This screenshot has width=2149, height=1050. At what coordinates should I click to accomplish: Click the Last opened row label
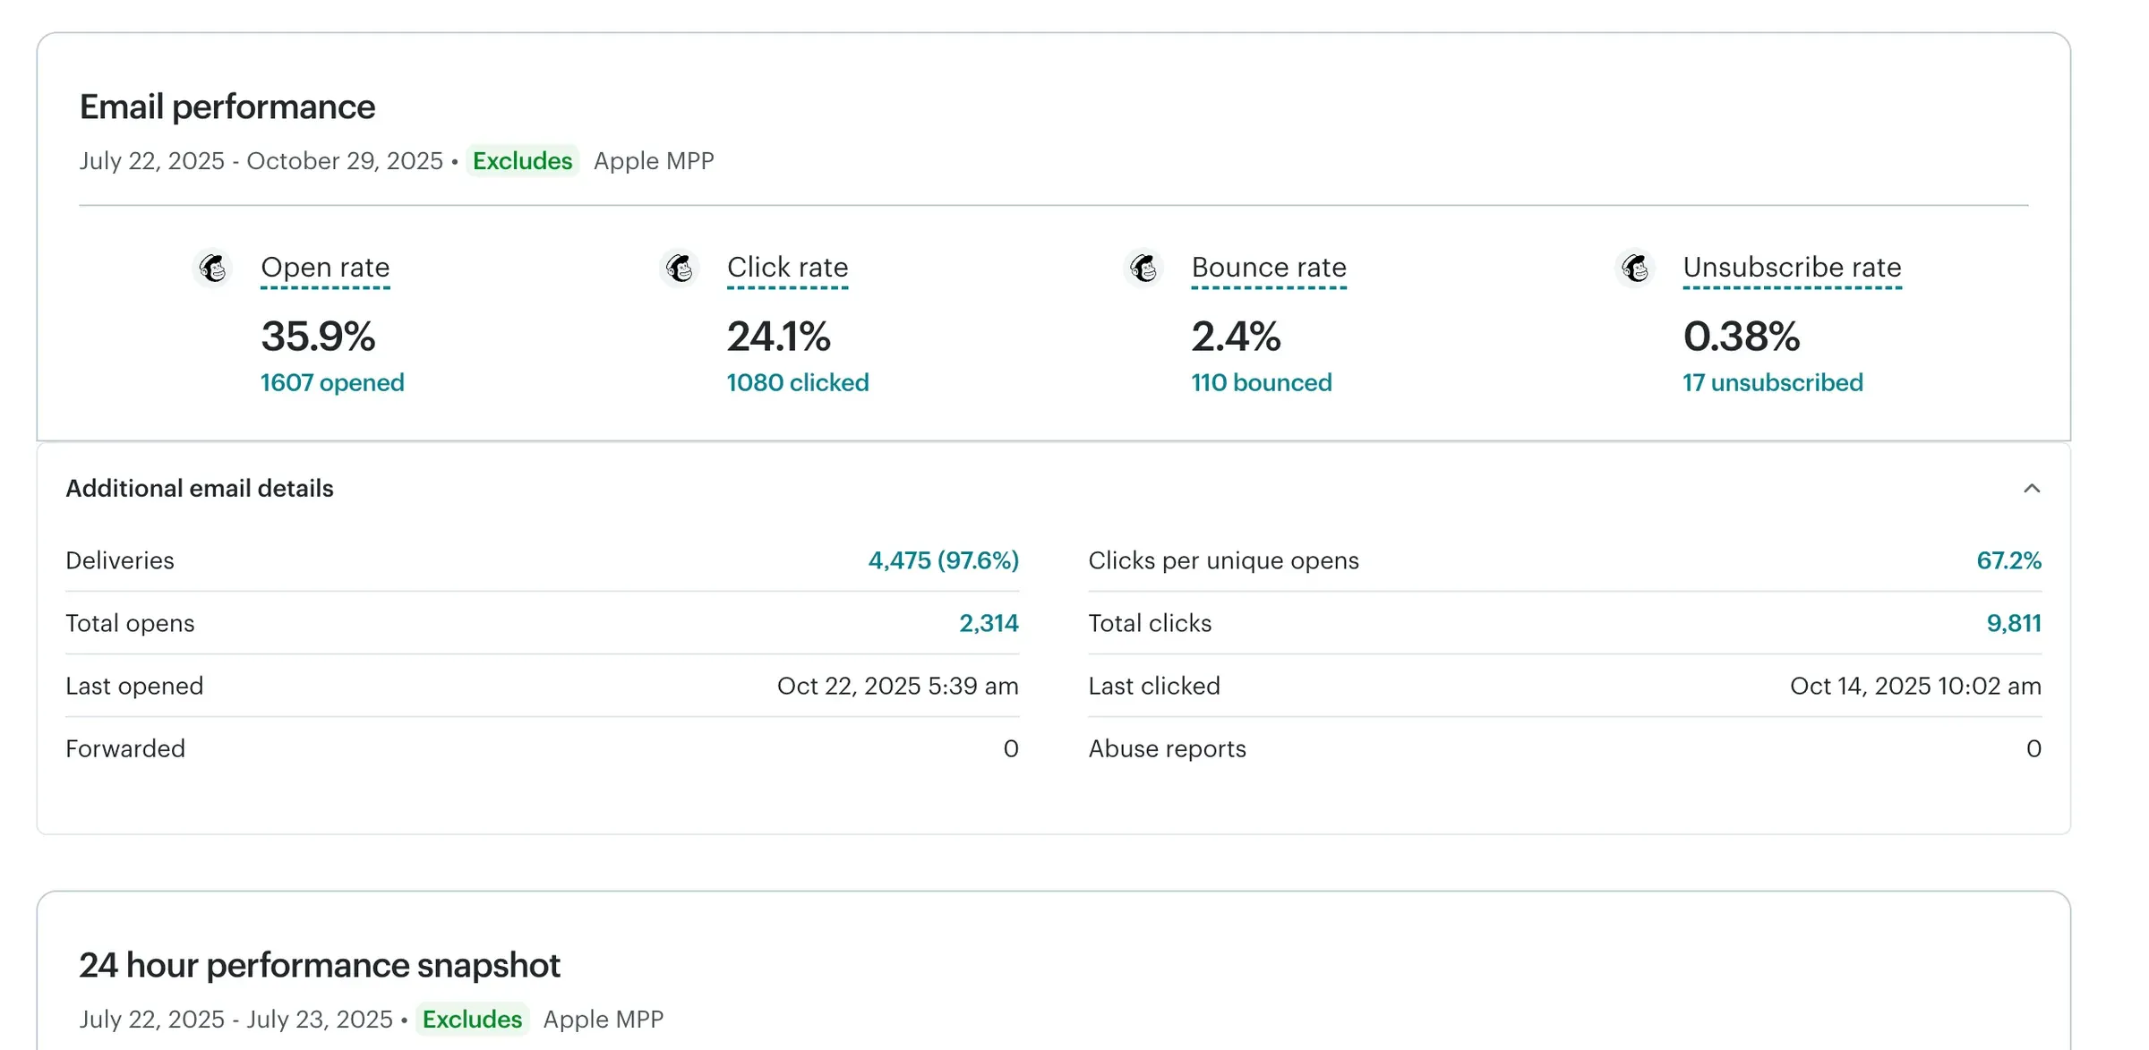[x=134, y=686]
